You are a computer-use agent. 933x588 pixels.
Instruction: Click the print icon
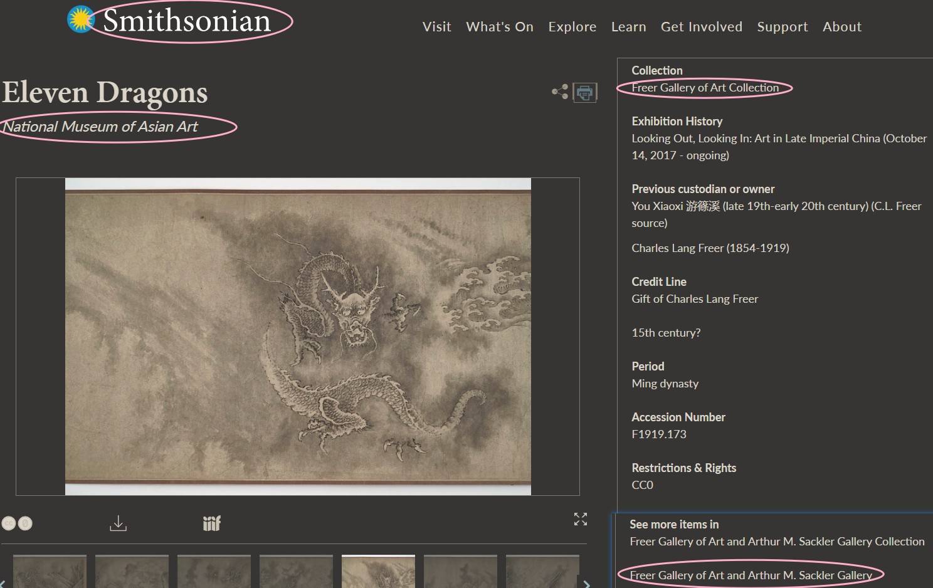[584, 93]
